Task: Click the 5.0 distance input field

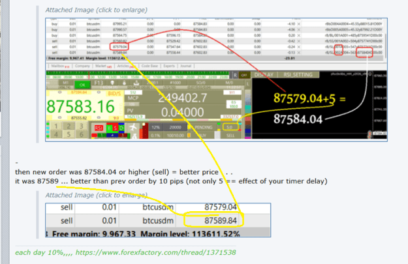Action: point(230,127)
